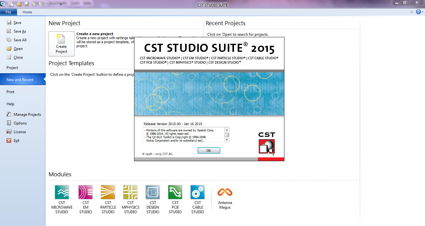Click the 'Modules' heading
Screen dimensions: 425x226
pos(60,174)
